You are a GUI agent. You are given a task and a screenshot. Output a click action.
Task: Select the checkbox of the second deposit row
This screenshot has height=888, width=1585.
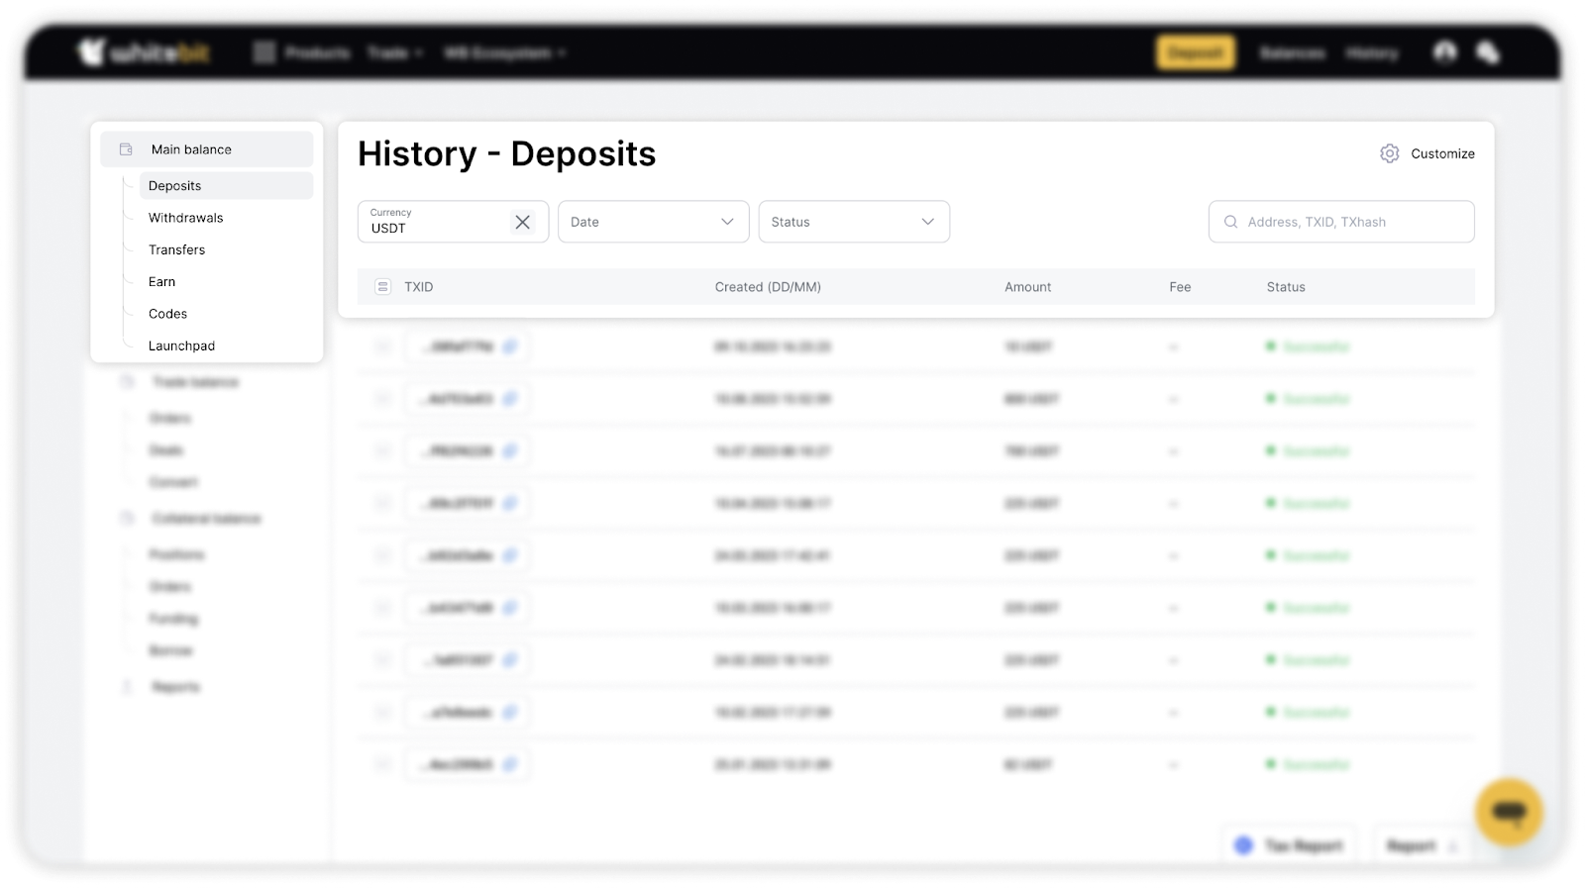pos(383,399)
